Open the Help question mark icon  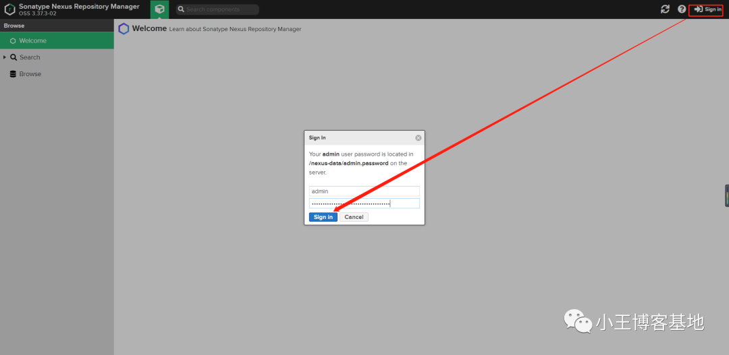click(682, 9)
